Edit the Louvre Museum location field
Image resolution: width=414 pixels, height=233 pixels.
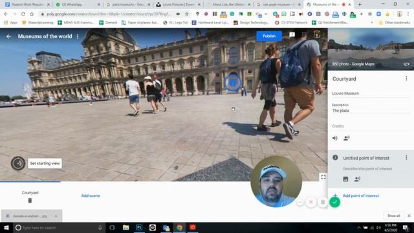370,93
